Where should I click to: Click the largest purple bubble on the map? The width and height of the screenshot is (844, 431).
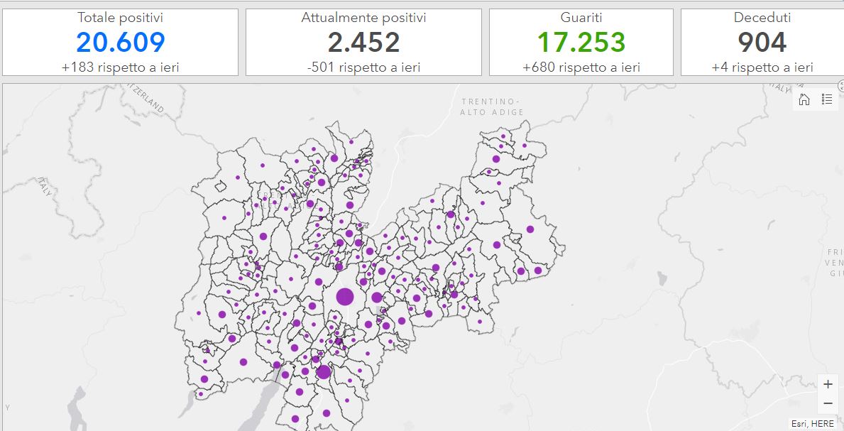pyautogui.click(x=345, y=297)
